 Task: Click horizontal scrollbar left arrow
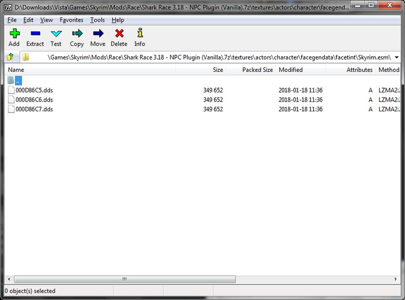9,279
